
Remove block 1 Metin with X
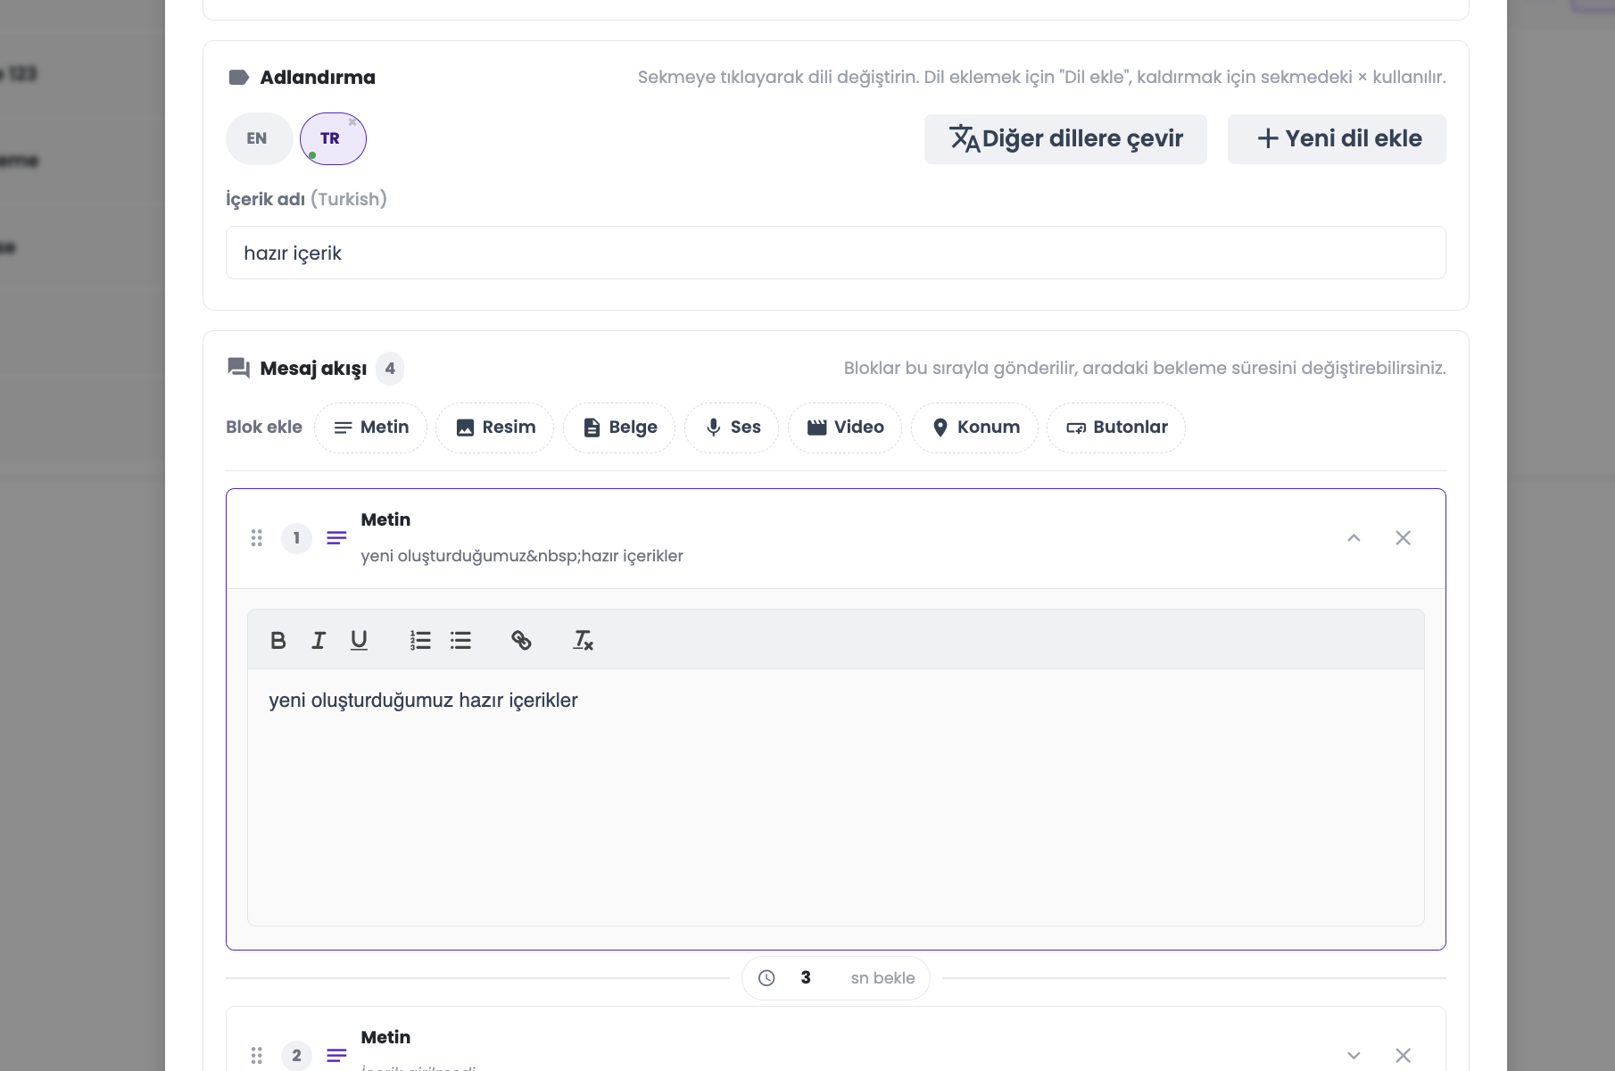[x=1403, y=538]
